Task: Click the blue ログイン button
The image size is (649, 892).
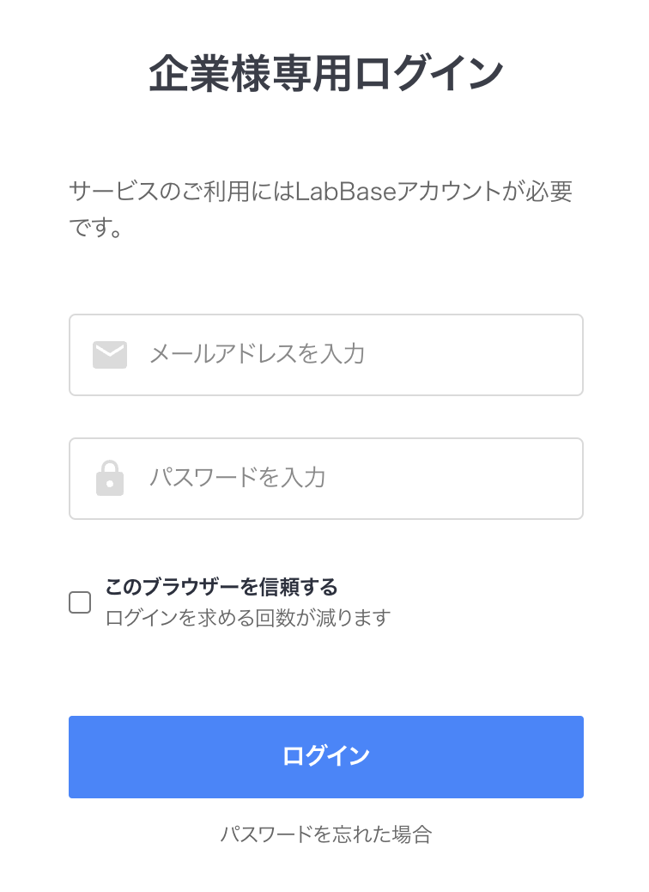Action: [x=324, y=756]
